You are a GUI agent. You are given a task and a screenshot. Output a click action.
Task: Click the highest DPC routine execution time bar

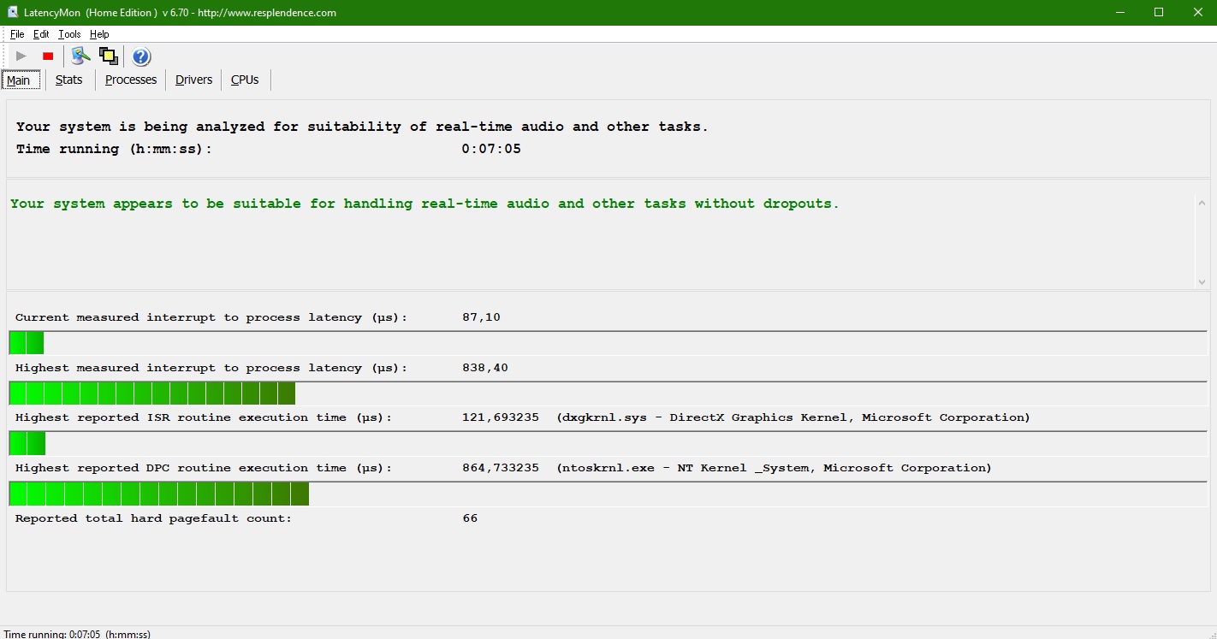[159, 494]
